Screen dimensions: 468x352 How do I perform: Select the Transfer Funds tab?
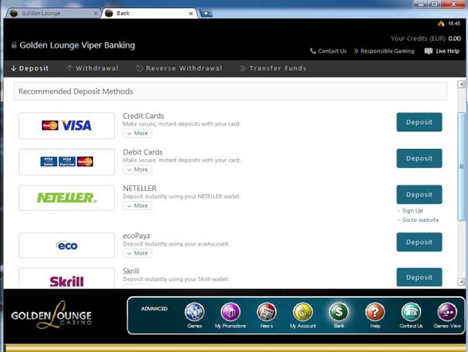(x=273, y=69)
